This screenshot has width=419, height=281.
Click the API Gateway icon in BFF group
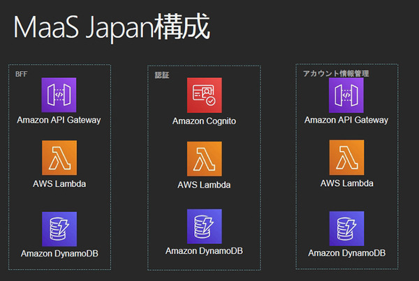coord(59,94)
